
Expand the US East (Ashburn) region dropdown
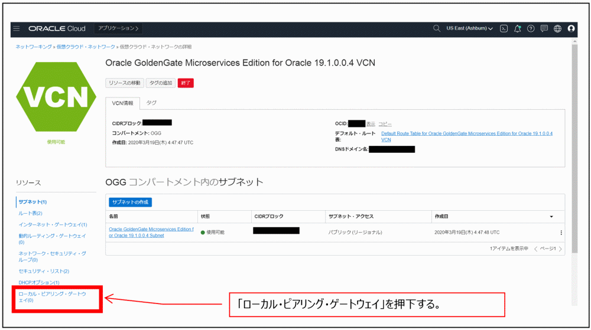(x=469, y=28)
